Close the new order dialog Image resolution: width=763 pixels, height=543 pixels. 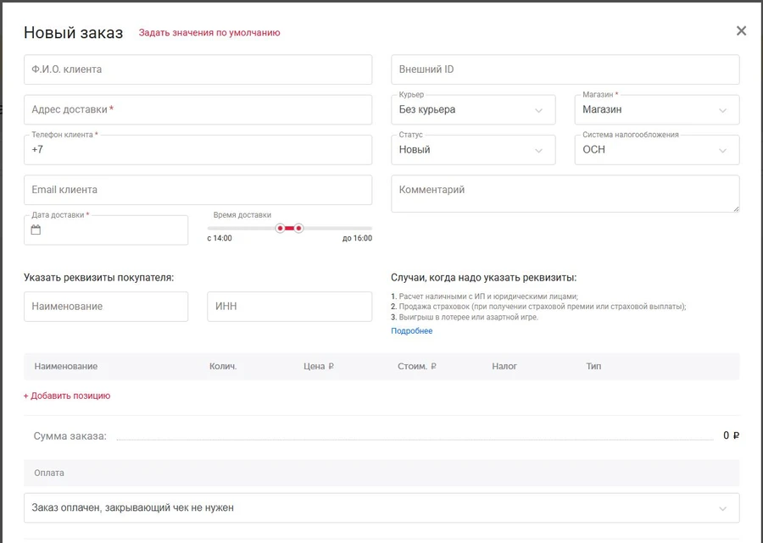coord(741,31)
